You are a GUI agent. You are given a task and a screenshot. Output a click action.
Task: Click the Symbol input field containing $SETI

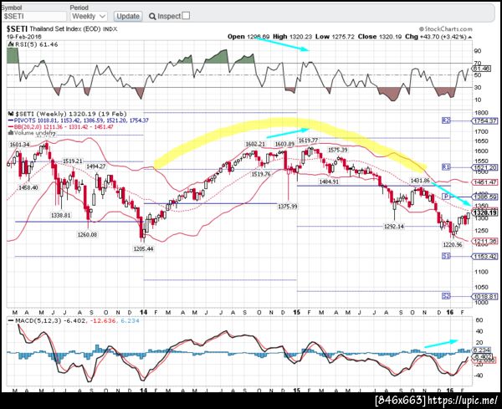tap(33, 16)
